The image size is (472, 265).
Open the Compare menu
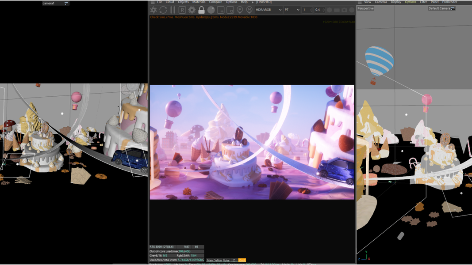215,2
